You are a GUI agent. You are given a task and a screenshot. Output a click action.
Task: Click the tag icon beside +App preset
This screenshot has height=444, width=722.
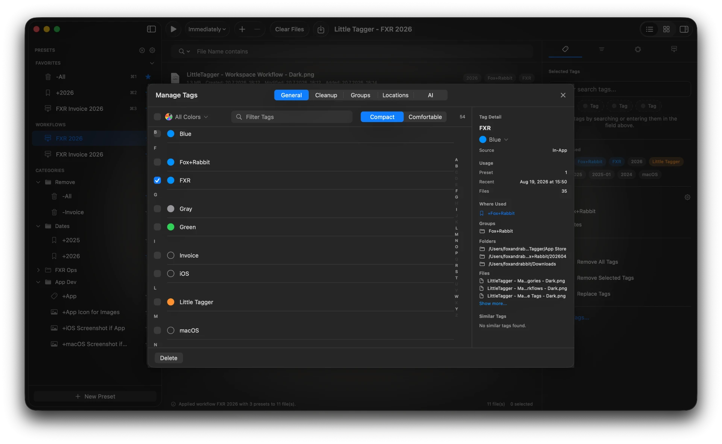(54, 296)
